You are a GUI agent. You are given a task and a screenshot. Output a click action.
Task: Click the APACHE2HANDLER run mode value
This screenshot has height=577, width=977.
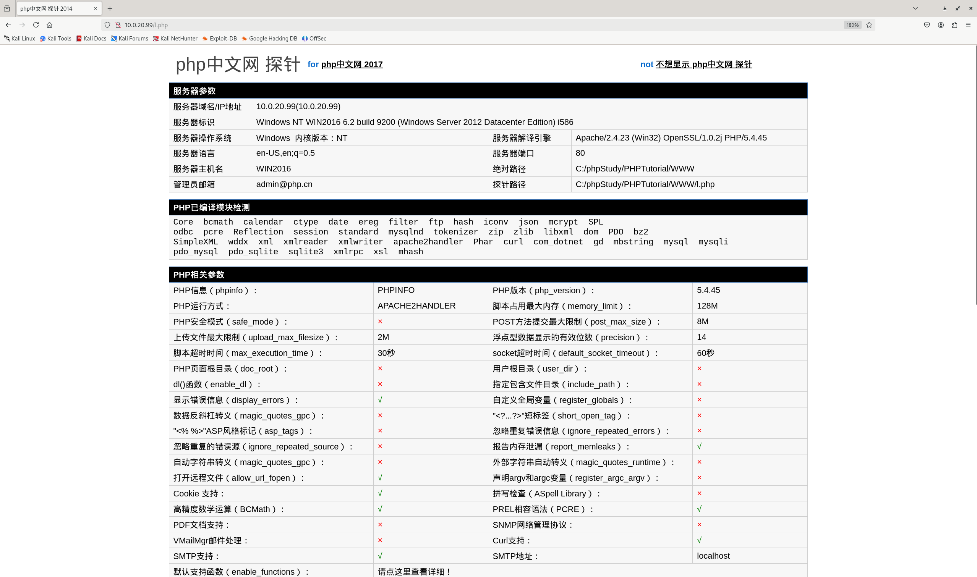pyautogui.click(x=416, y=305)
